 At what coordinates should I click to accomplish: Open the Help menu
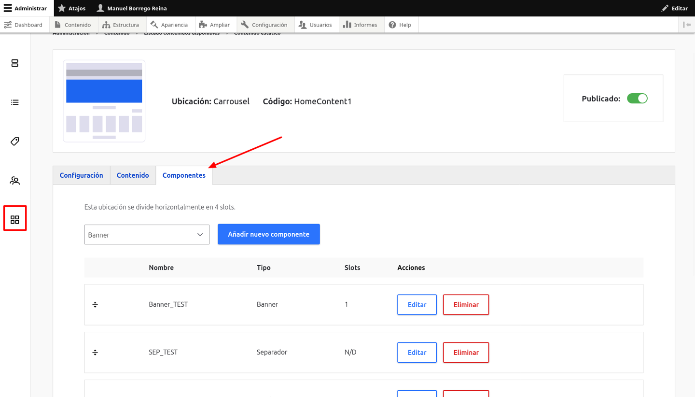click(x=400, y=25)
